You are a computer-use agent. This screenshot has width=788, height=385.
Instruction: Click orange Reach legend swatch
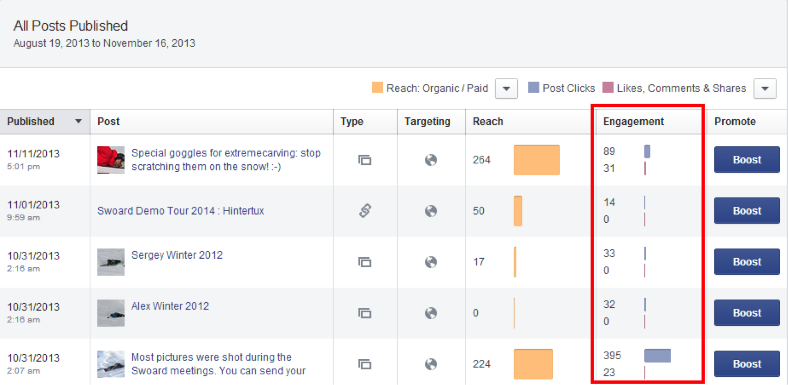point(377,87)
